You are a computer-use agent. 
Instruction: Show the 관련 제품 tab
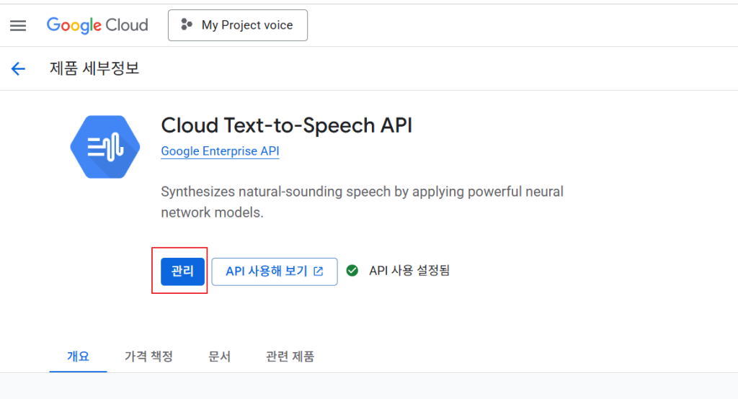click(x=290, y=357)
